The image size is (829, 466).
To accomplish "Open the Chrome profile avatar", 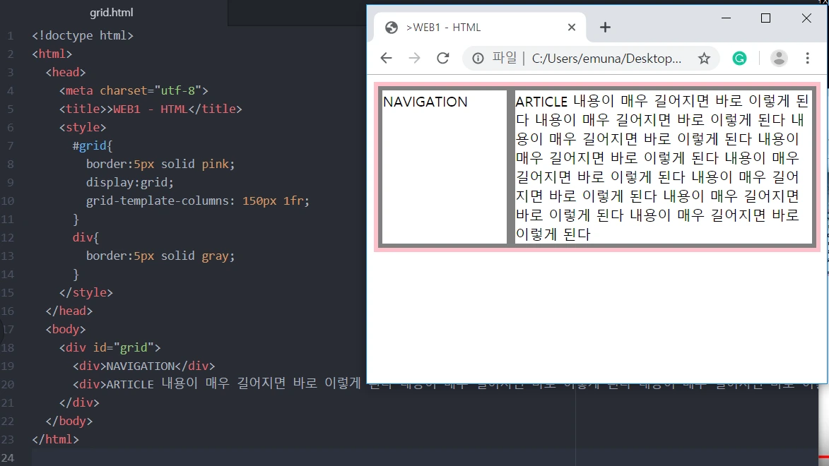I will 778,59.
